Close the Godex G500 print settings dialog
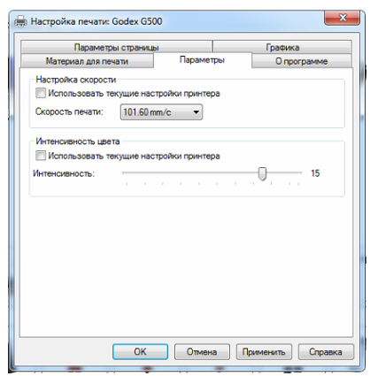 pos(343,18)
